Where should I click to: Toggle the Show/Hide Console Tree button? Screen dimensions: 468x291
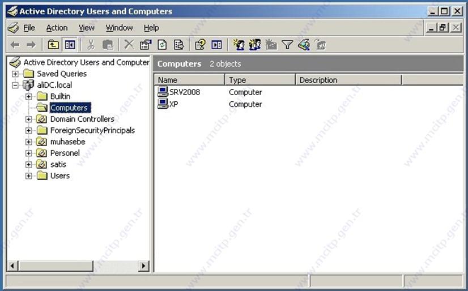click(70, 45)
